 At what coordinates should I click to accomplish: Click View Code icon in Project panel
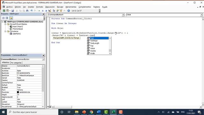(3, 18)
